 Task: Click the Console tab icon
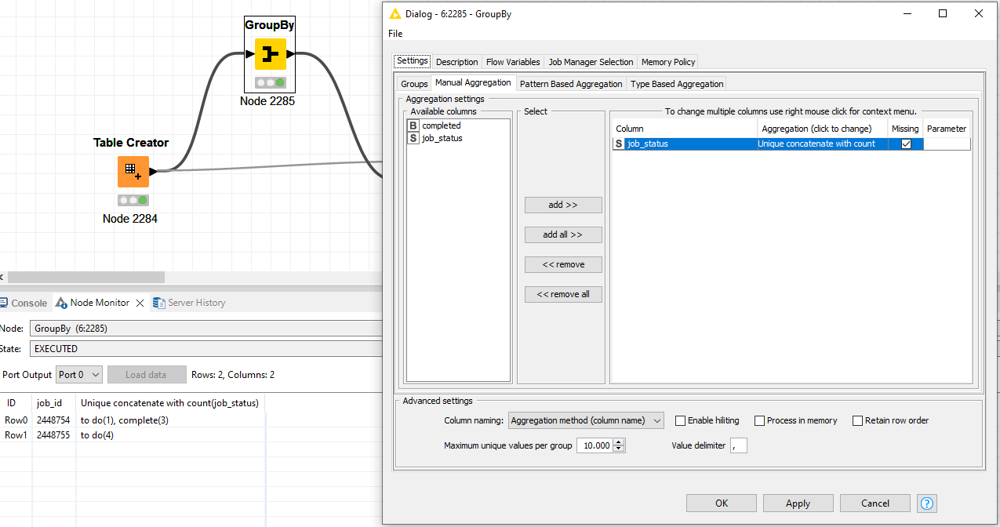point(4,303)
